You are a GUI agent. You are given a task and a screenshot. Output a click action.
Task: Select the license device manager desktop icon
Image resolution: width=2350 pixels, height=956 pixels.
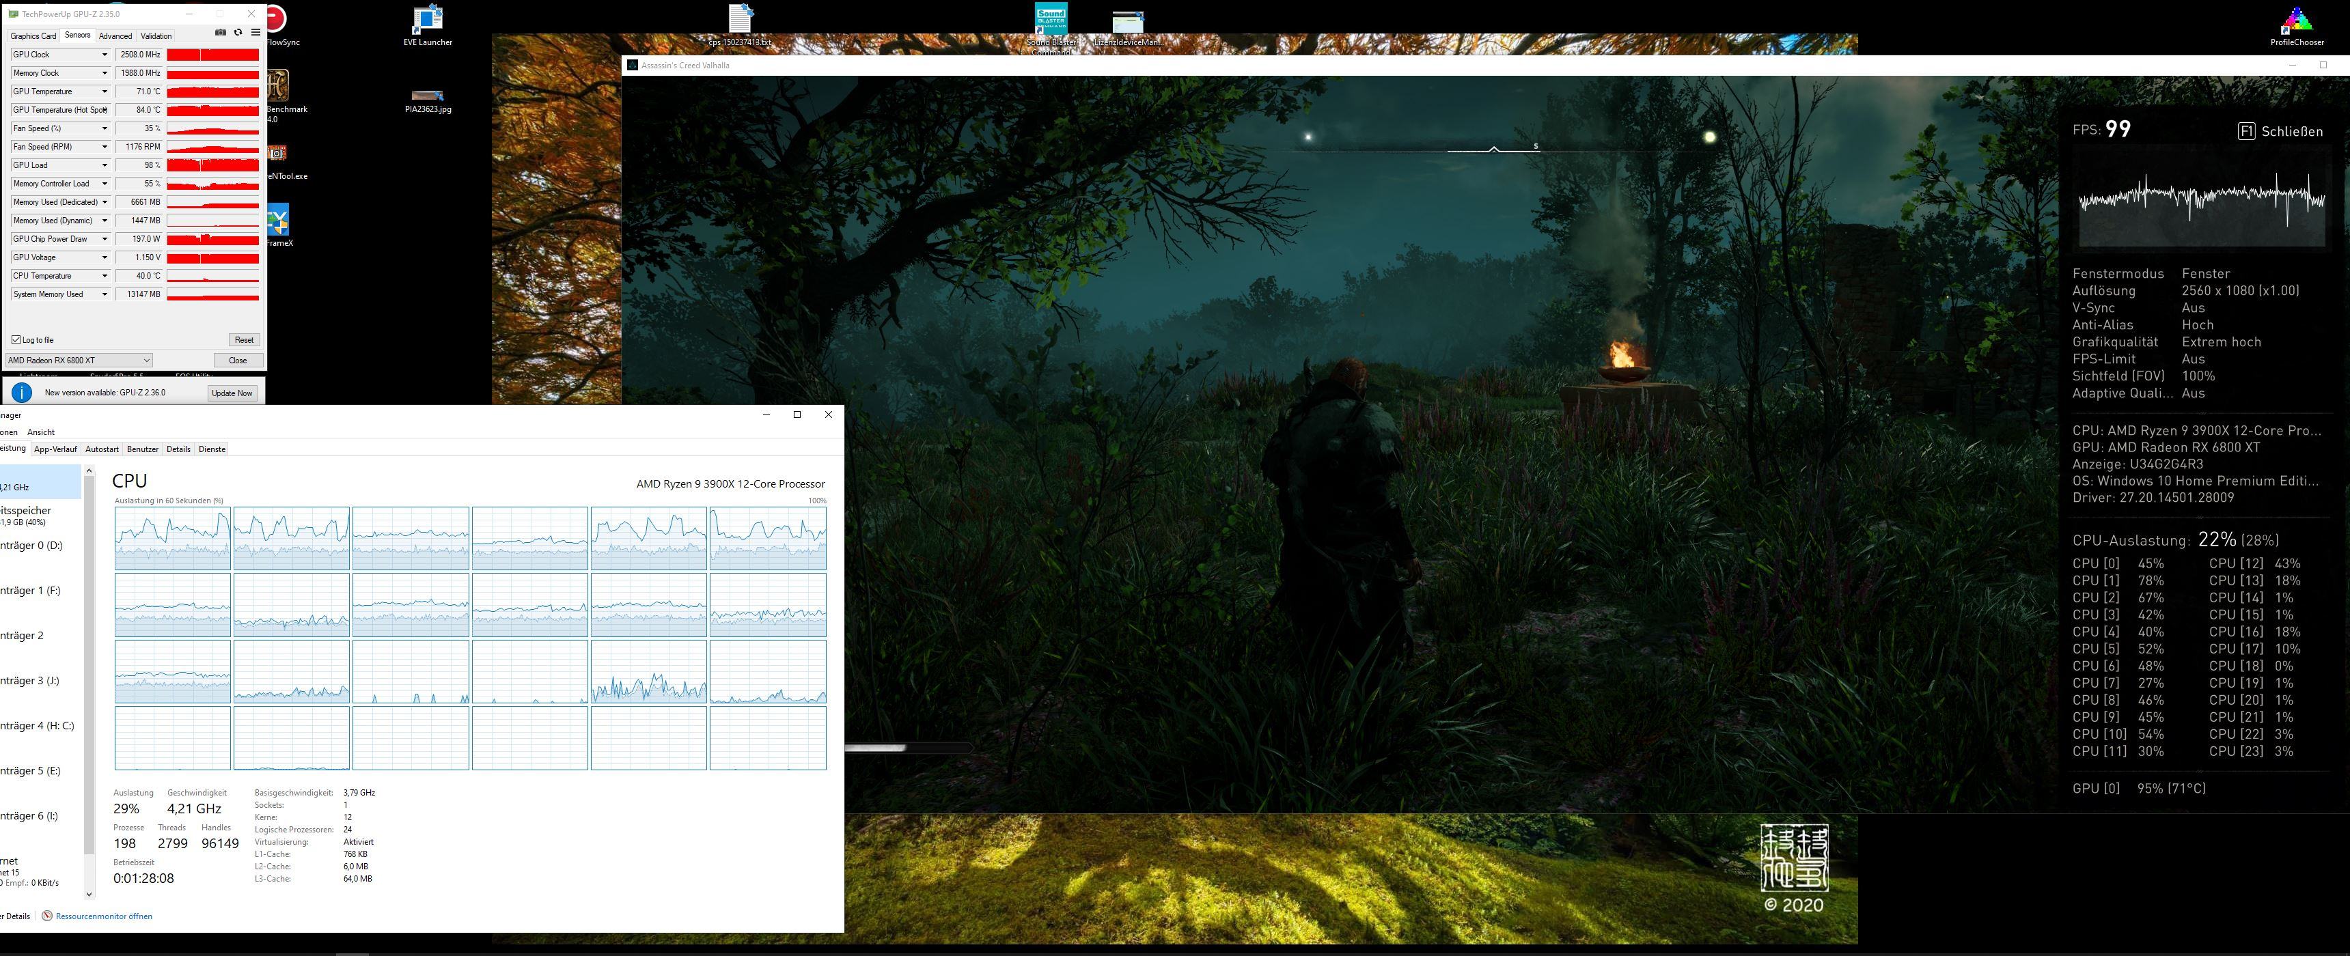1129,27
